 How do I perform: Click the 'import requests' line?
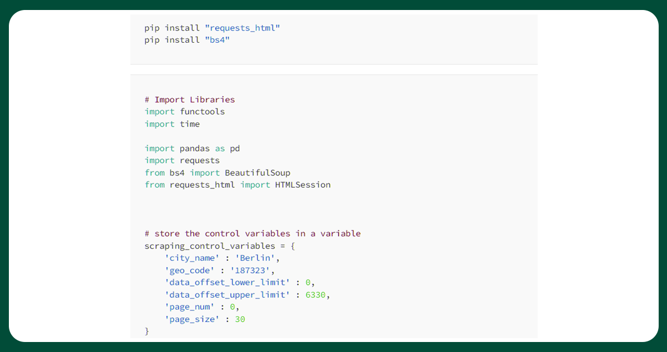point(182,160)
